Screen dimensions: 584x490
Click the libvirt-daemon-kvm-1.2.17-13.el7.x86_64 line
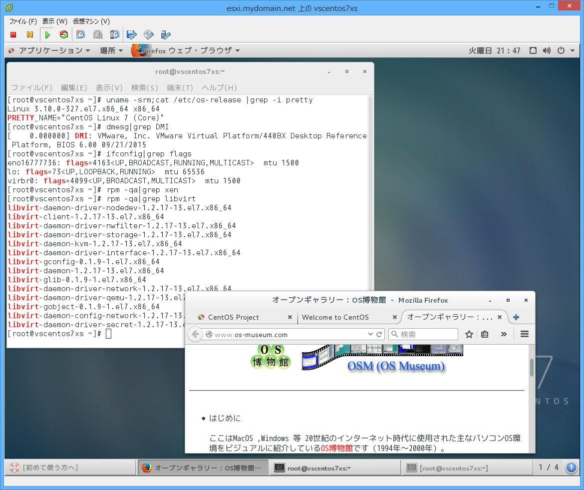click(95, 244)
